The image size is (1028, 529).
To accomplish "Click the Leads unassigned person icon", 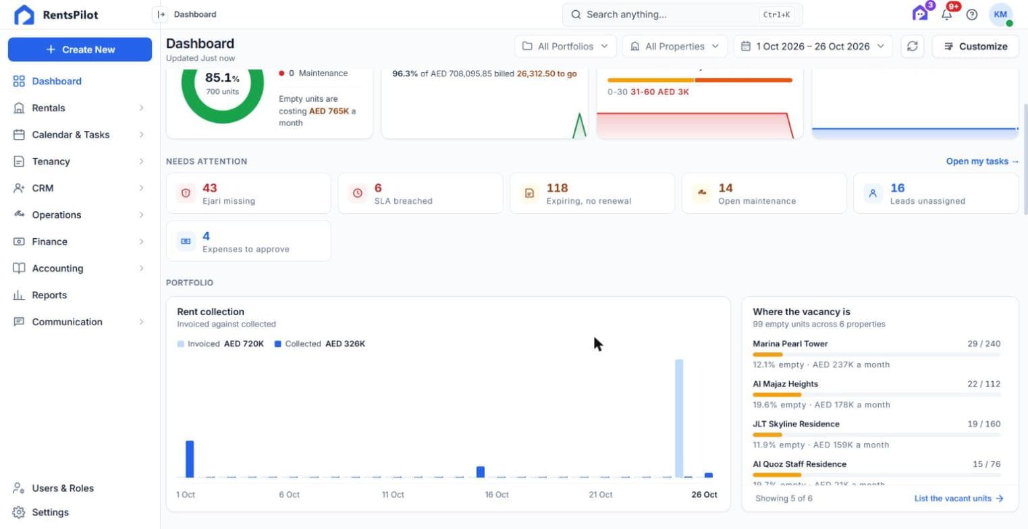I will [x=873, y=193].
